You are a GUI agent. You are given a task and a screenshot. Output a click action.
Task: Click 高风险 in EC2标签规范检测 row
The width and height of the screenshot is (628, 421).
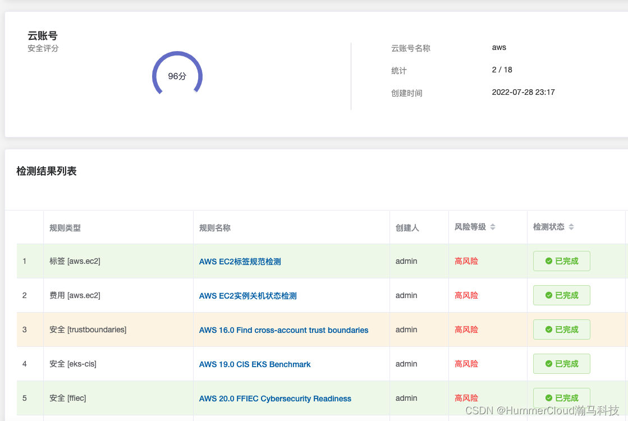coord(466,261)
